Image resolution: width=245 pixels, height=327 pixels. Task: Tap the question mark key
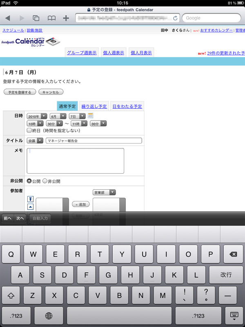(x=206, y=295)
